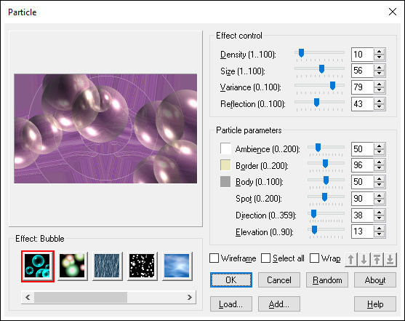The height and width of the screenshot is (321, 405).
Task: Select the blue clouds effect thumbnail
Action: tap(177, 266)
